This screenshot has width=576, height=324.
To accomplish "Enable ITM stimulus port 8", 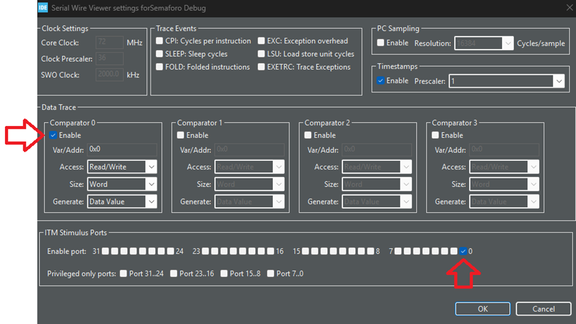I will 371,251.
